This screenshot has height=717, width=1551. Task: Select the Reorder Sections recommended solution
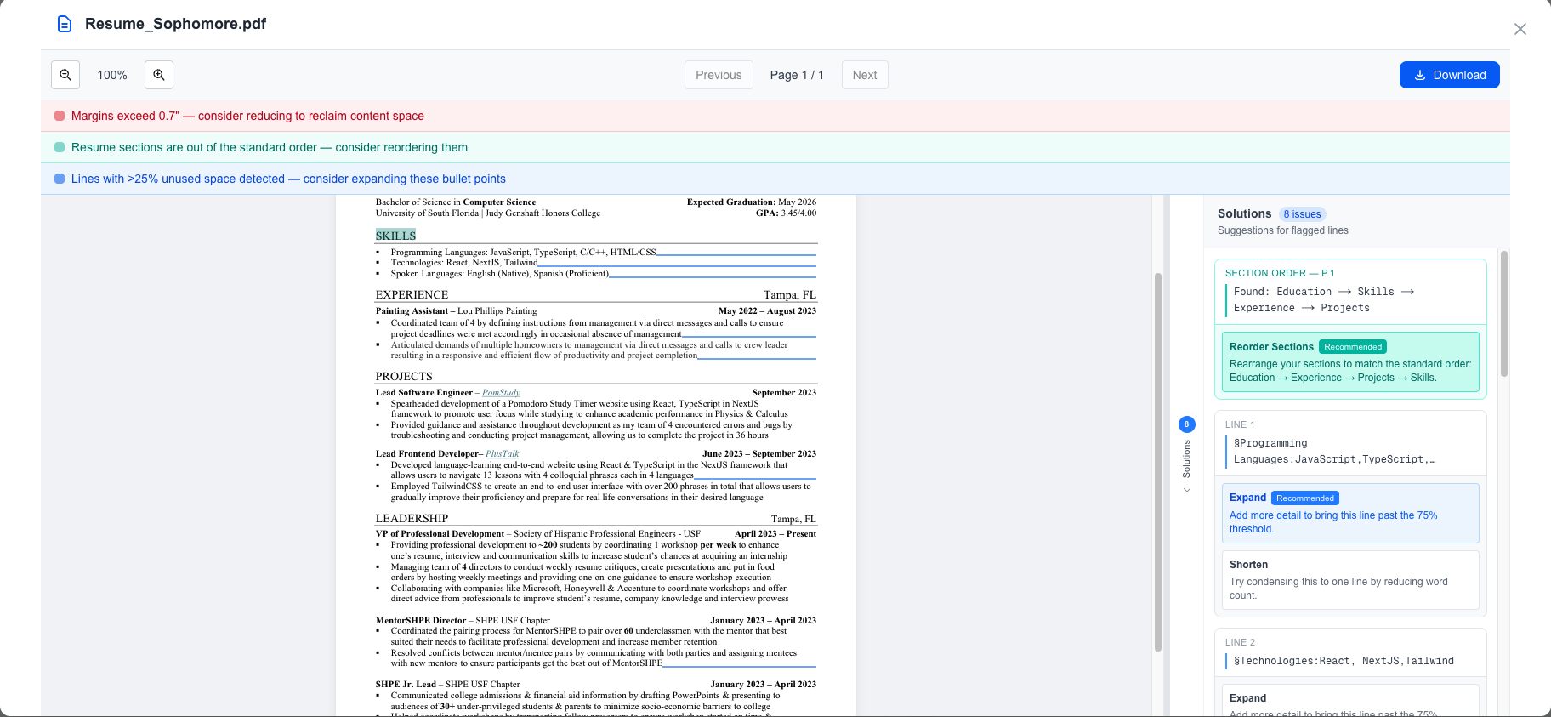1350,362
